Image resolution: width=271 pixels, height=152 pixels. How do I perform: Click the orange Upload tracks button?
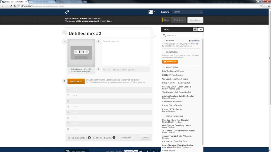(76, 82)
